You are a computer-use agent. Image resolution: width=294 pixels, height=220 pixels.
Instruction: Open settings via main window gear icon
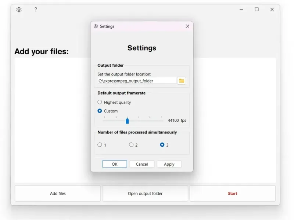[19, 10]
